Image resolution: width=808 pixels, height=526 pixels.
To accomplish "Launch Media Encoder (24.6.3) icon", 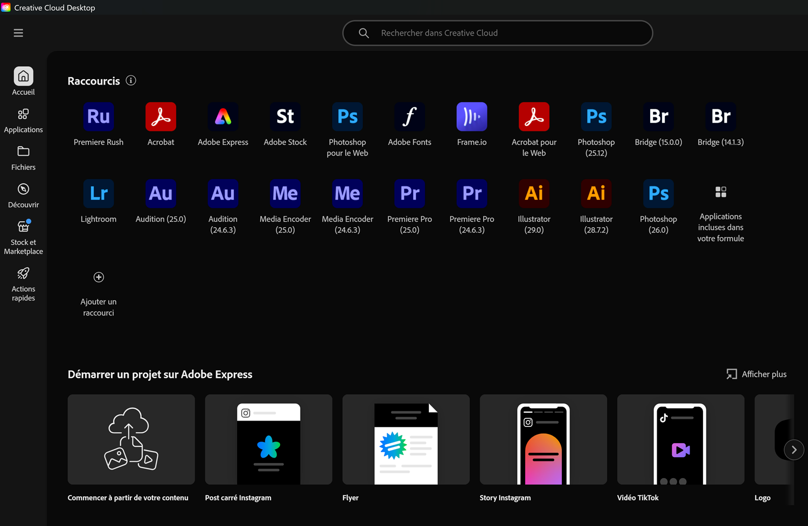I will tap(347, 194).
